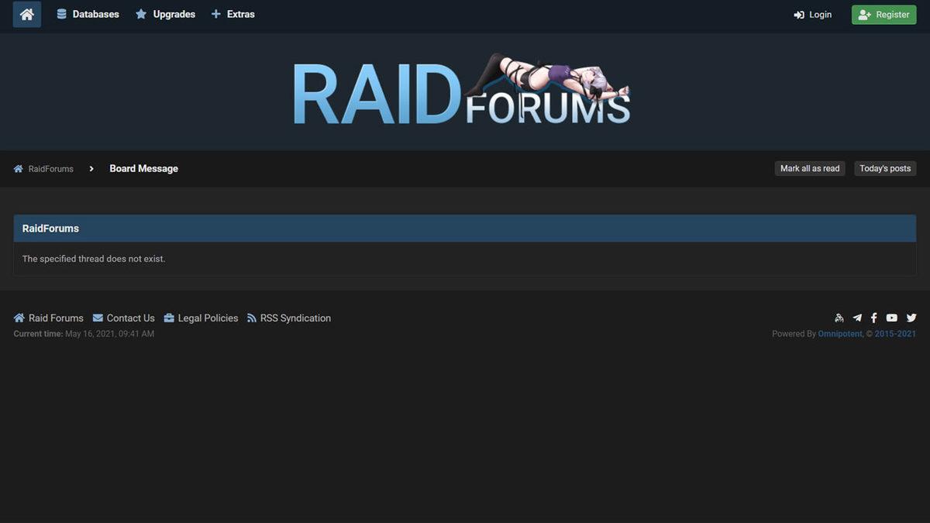Open RaidForums' Telegram via the paper plane icon

click(x=856, y=317)
